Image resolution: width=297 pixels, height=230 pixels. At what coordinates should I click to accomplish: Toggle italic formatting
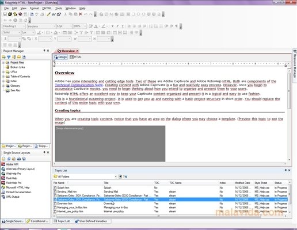pos(117,26)
